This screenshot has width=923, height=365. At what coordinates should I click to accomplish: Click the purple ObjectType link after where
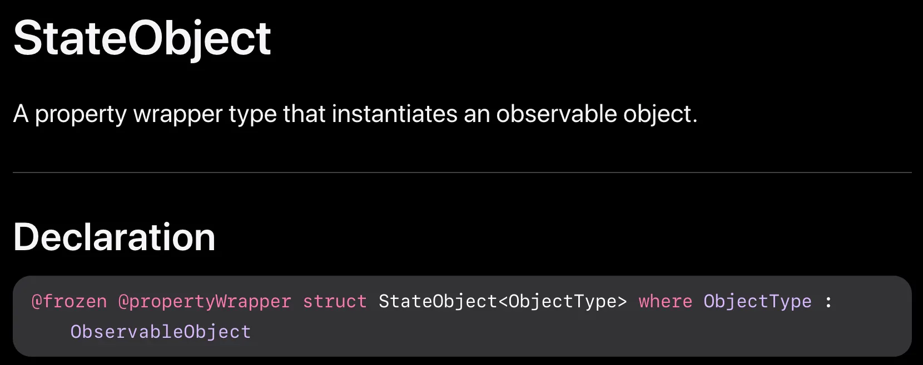(x=757, y=301)
